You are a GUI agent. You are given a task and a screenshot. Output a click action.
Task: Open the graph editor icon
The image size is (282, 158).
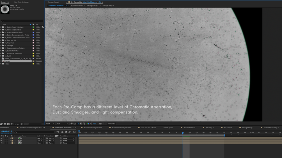[x=74, y=132]
